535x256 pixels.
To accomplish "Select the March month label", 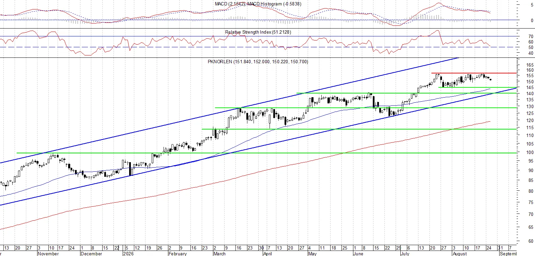I will tap(219, 254).
